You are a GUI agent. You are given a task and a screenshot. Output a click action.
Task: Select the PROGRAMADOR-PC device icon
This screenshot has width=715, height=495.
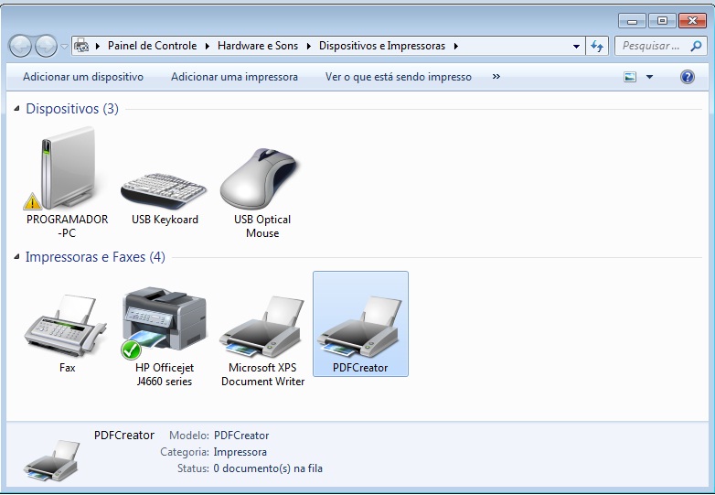[67, 167]
